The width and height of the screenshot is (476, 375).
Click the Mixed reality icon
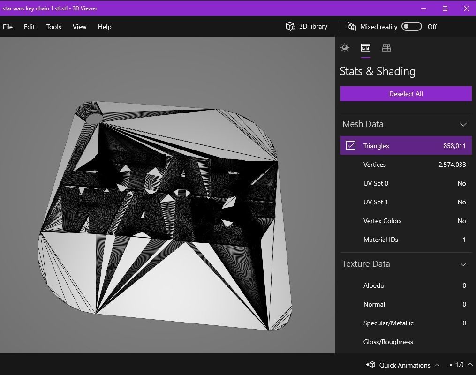tap(352, 26)
